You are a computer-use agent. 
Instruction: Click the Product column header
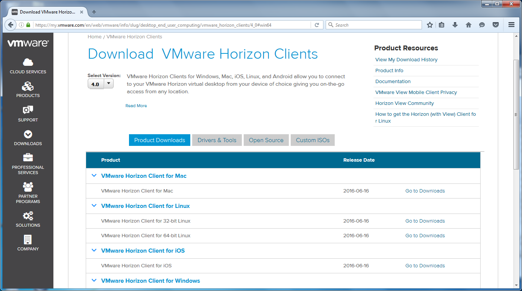point(111,160)
